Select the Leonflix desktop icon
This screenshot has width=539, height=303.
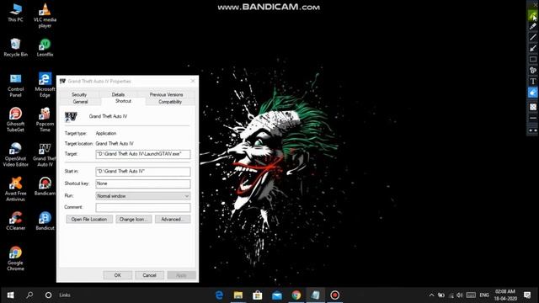pos(45,47)
